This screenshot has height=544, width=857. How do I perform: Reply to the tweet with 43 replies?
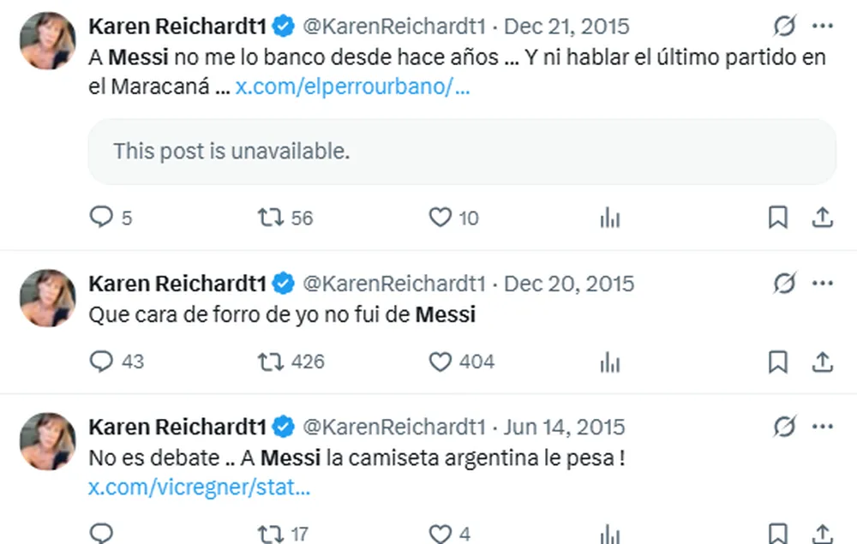(101, 362)
